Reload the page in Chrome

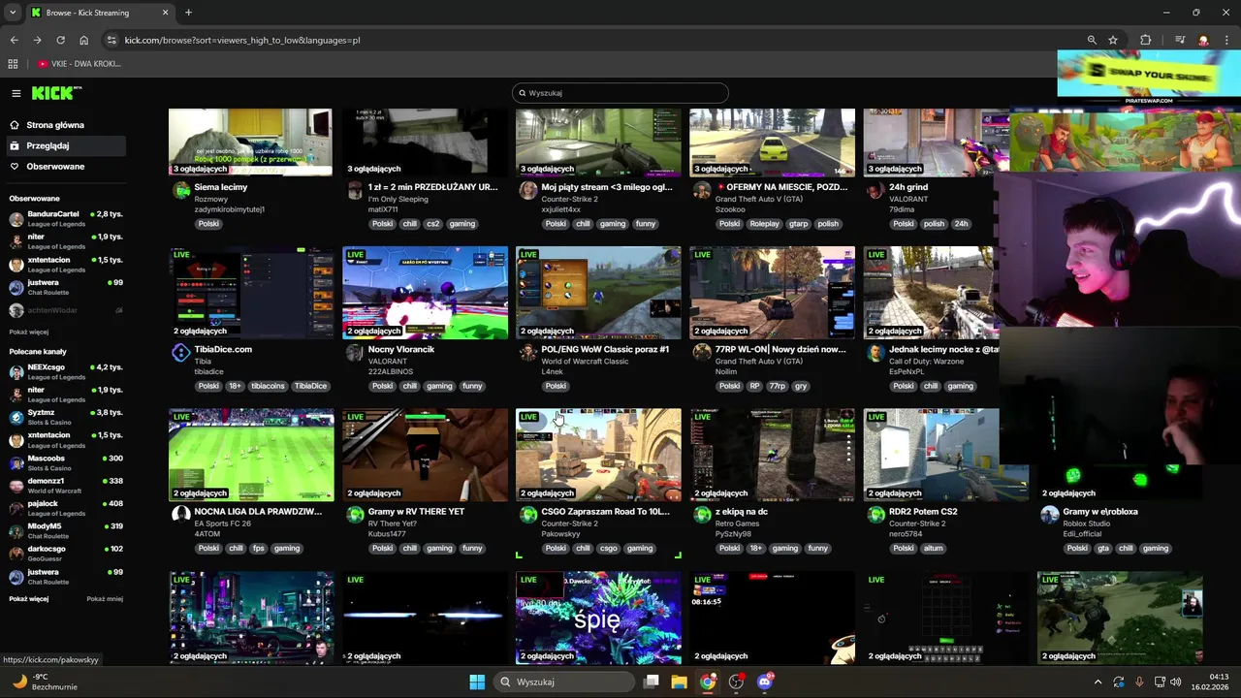pyautogui.click(x=60, y=40)
